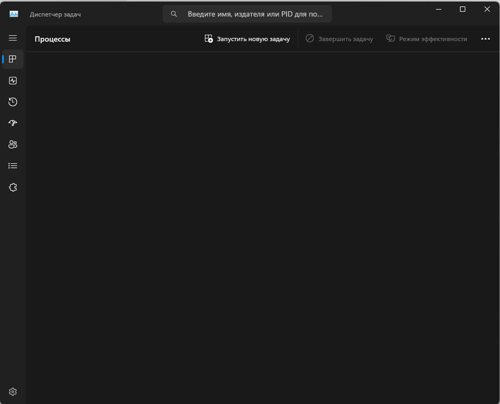Maximize the Task Manager window
Screen dimensions: 500x404
pos(463,9)
